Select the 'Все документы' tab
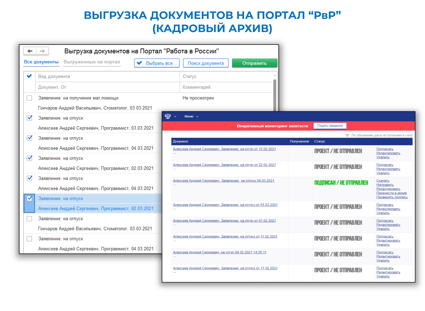Image resolution: width=425 pixels, height=311 pixels. pos(41,62)
